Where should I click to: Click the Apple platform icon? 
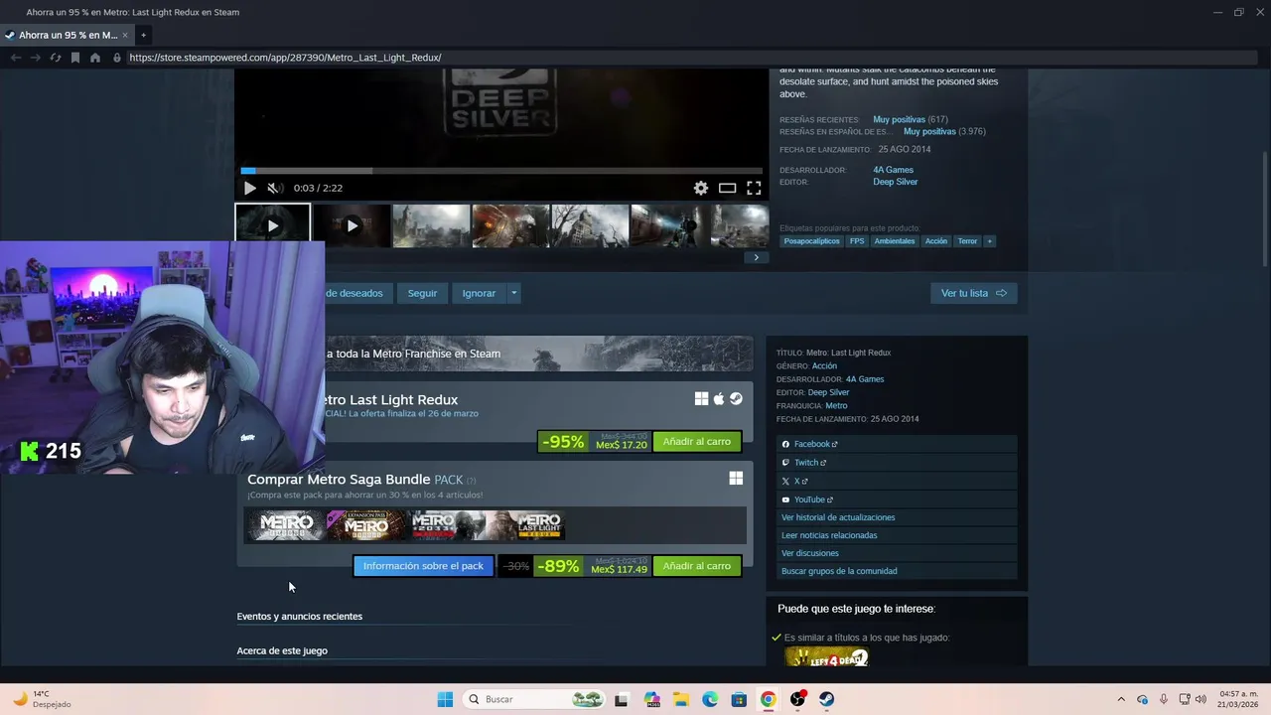coord(719,399)
